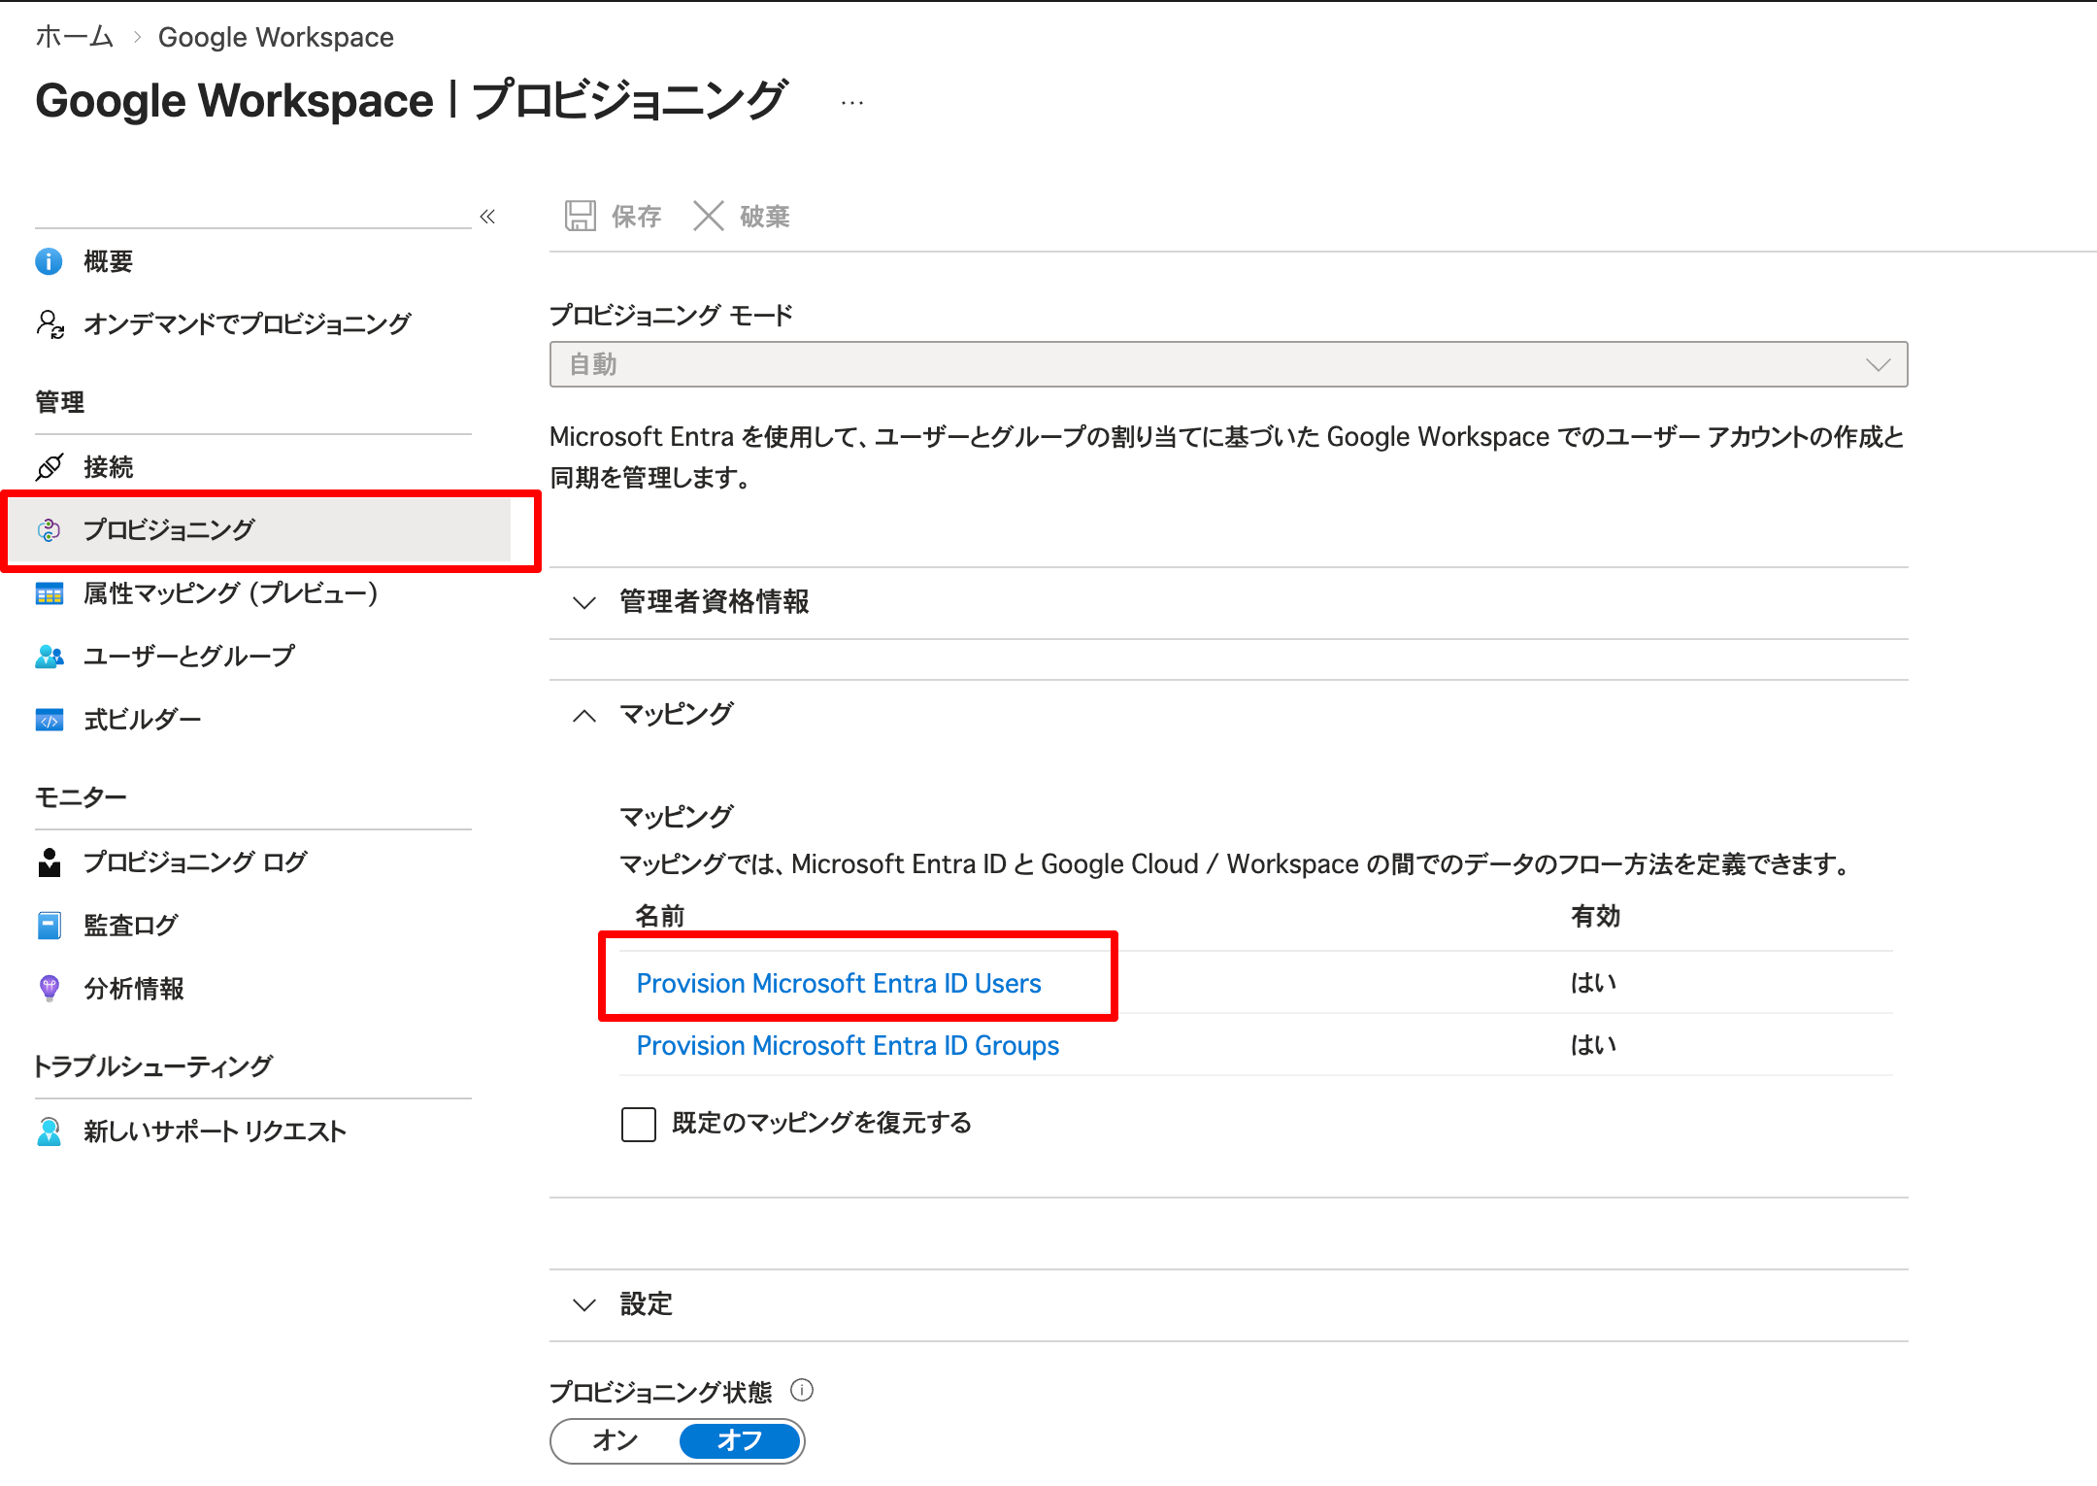Collapse the sidebar with double chevron

[487, 216]
